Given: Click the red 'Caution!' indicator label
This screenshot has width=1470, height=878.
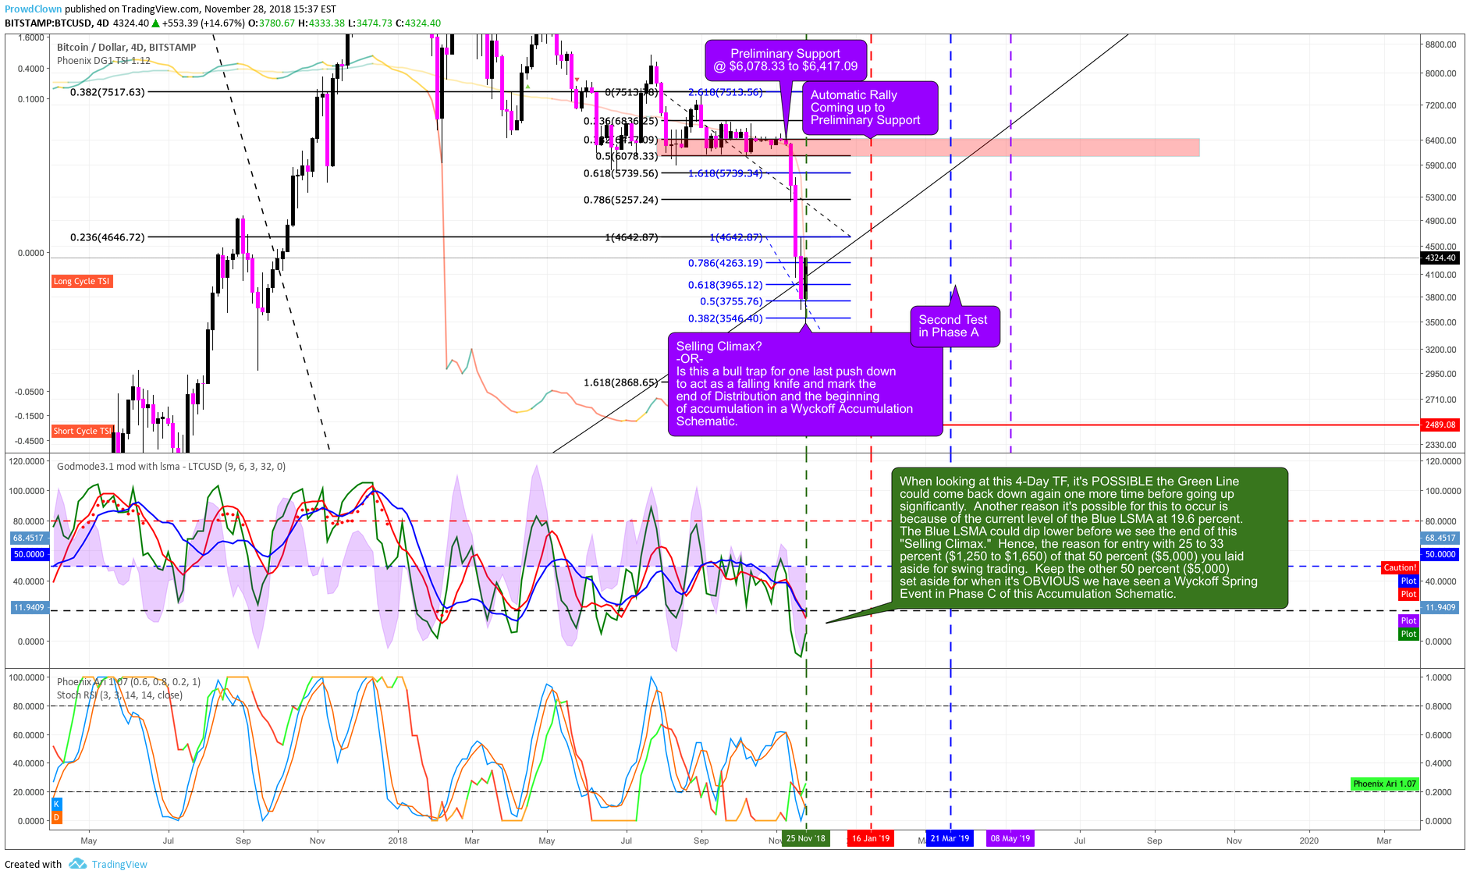Looking at the screenshot, I should (1400, 567).
